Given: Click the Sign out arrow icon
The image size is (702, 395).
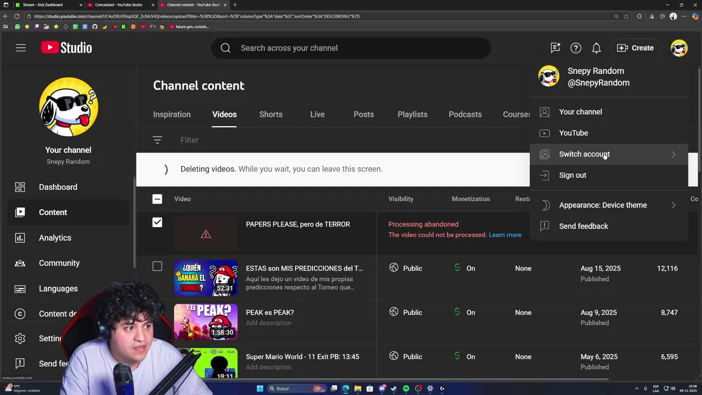Looking at the screenshot, I should (x=545, y=175).
